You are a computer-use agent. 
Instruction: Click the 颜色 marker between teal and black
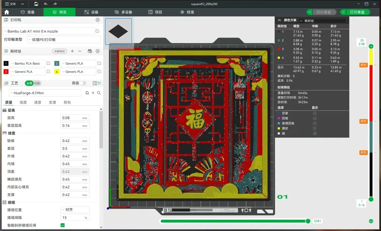tap(363, 152)
